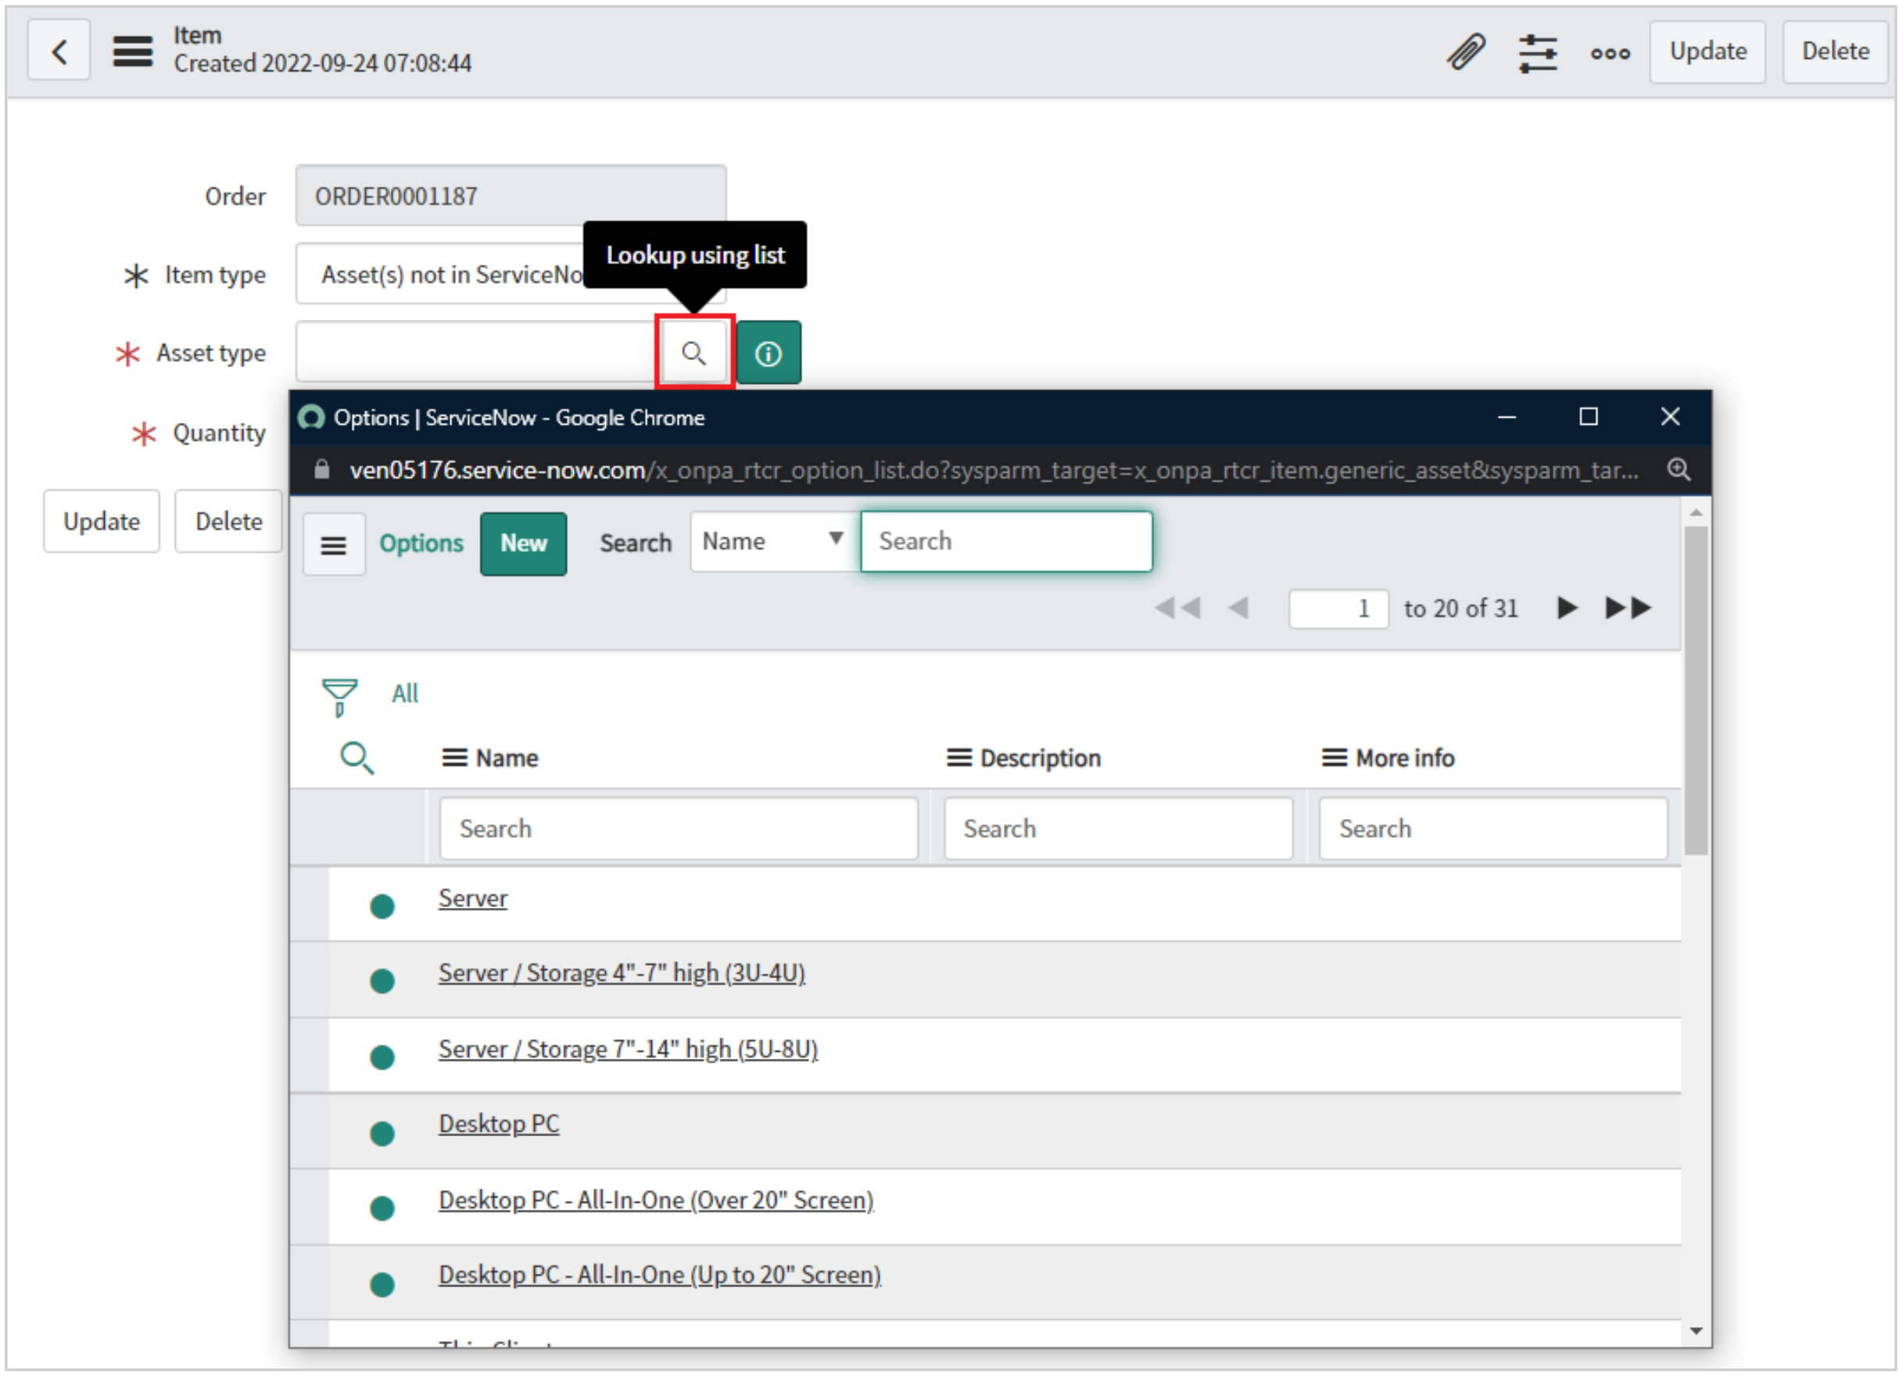Click the More info column search box
The image size is (1903, 1381).
[x=1493, y=829]
